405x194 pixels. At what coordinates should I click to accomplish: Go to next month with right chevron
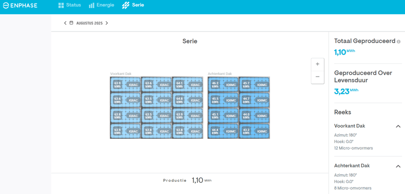pos(107,23)
